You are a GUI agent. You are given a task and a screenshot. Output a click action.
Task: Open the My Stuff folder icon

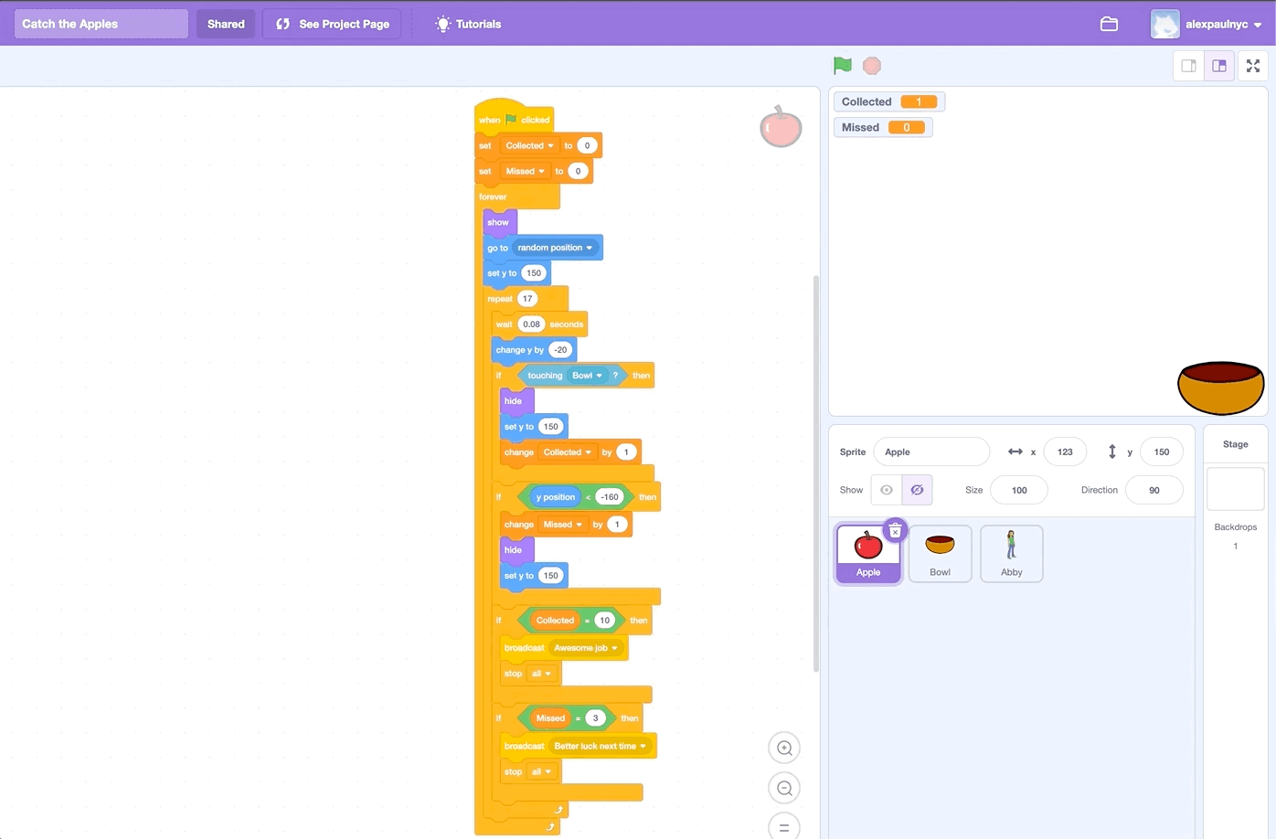(1109, 24)
